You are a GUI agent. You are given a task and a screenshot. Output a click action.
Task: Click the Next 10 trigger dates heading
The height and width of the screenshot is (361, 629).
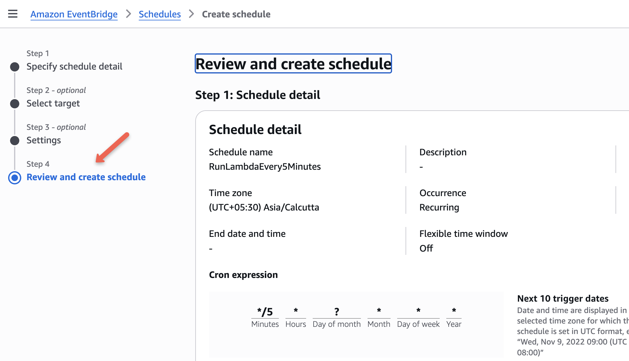coord(563,298)
